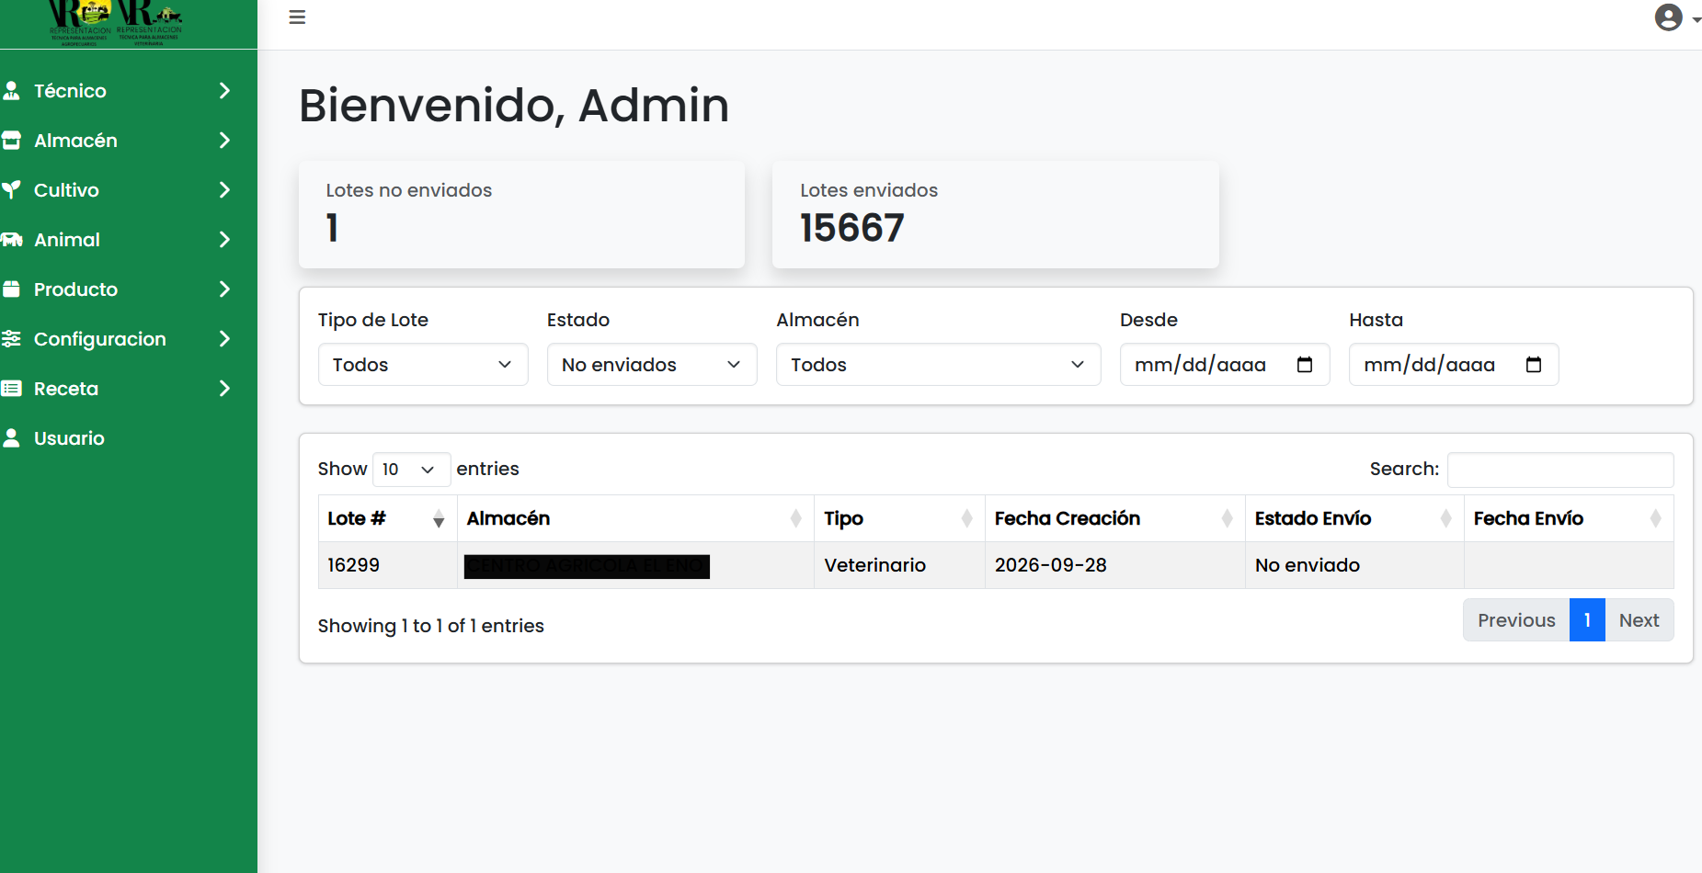Sort by Tipo column arrow icon

click(x=966, y=519)
